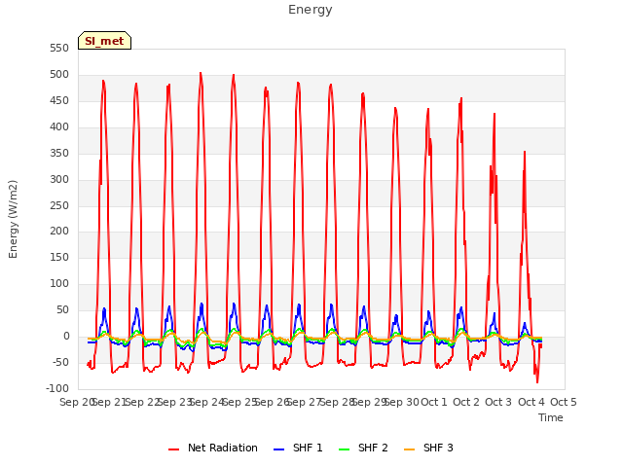Click the Oct 5 x-axis tick label
The image size is (623, 467).
coord(564,402)
